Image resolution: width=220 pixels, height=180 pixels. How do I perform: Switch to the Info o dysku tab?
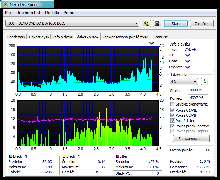click(63, 37)
